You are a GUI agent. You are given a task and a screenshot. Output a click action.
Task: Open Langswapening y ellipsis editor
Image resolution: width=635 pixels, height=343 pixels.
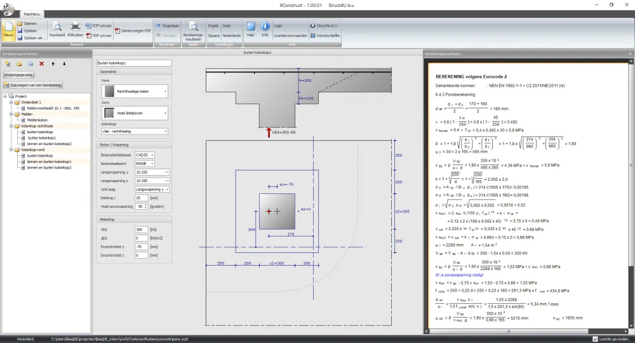166,172
